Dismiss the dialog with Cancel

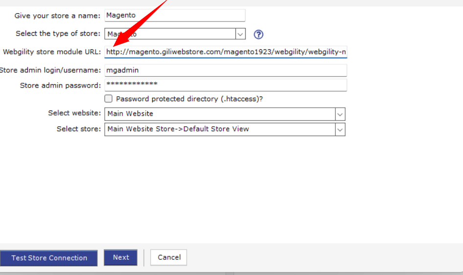[168, 257]
